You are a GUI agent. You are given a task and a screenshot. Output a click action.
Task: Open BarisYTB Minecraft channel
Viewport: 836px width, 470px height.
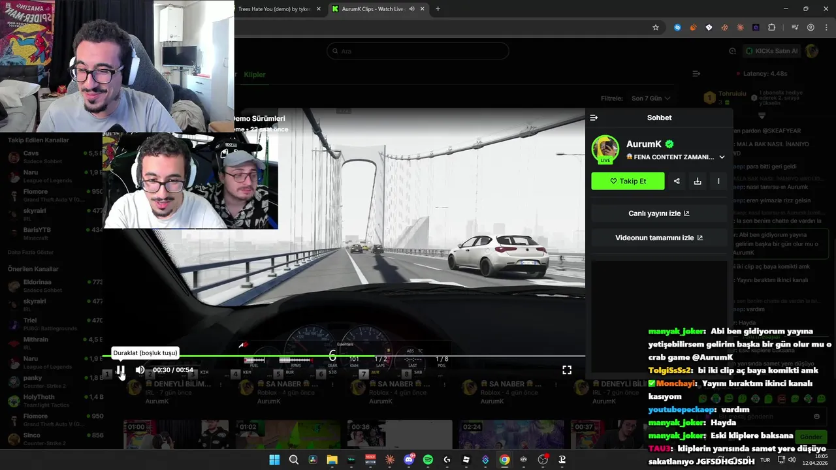tap(52, 233)
